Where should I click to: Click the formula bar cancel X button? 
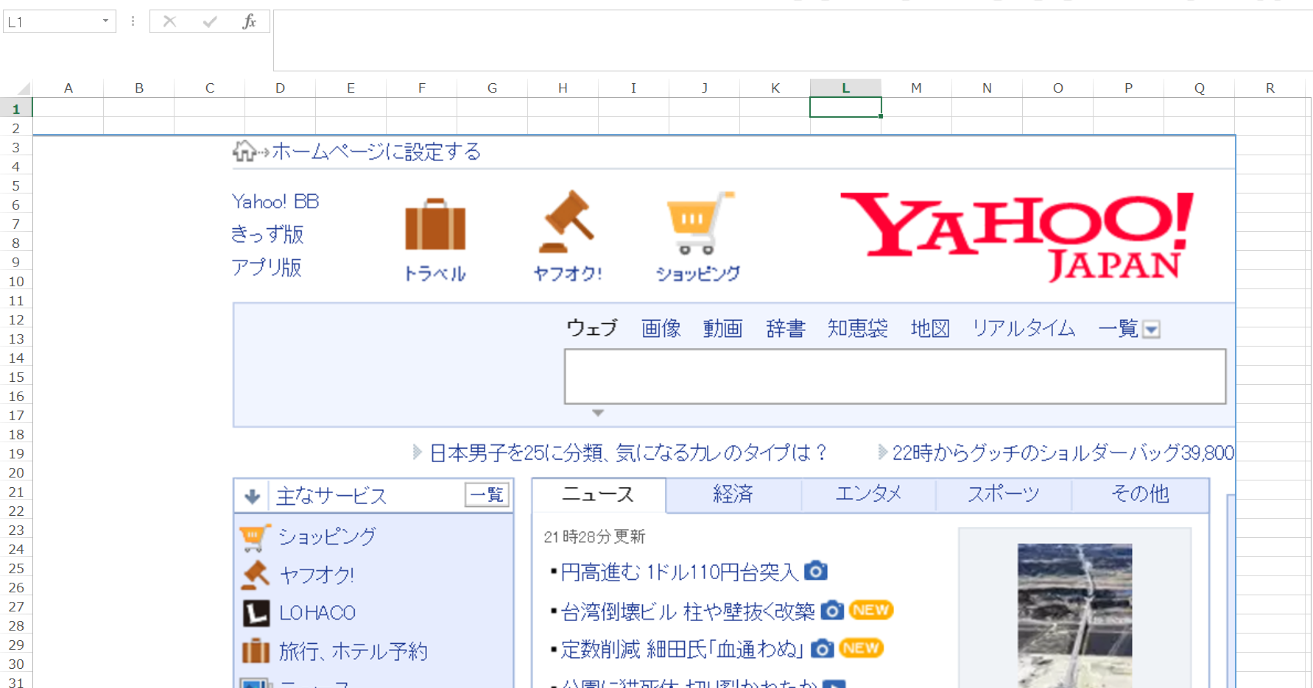click(169, 21)
